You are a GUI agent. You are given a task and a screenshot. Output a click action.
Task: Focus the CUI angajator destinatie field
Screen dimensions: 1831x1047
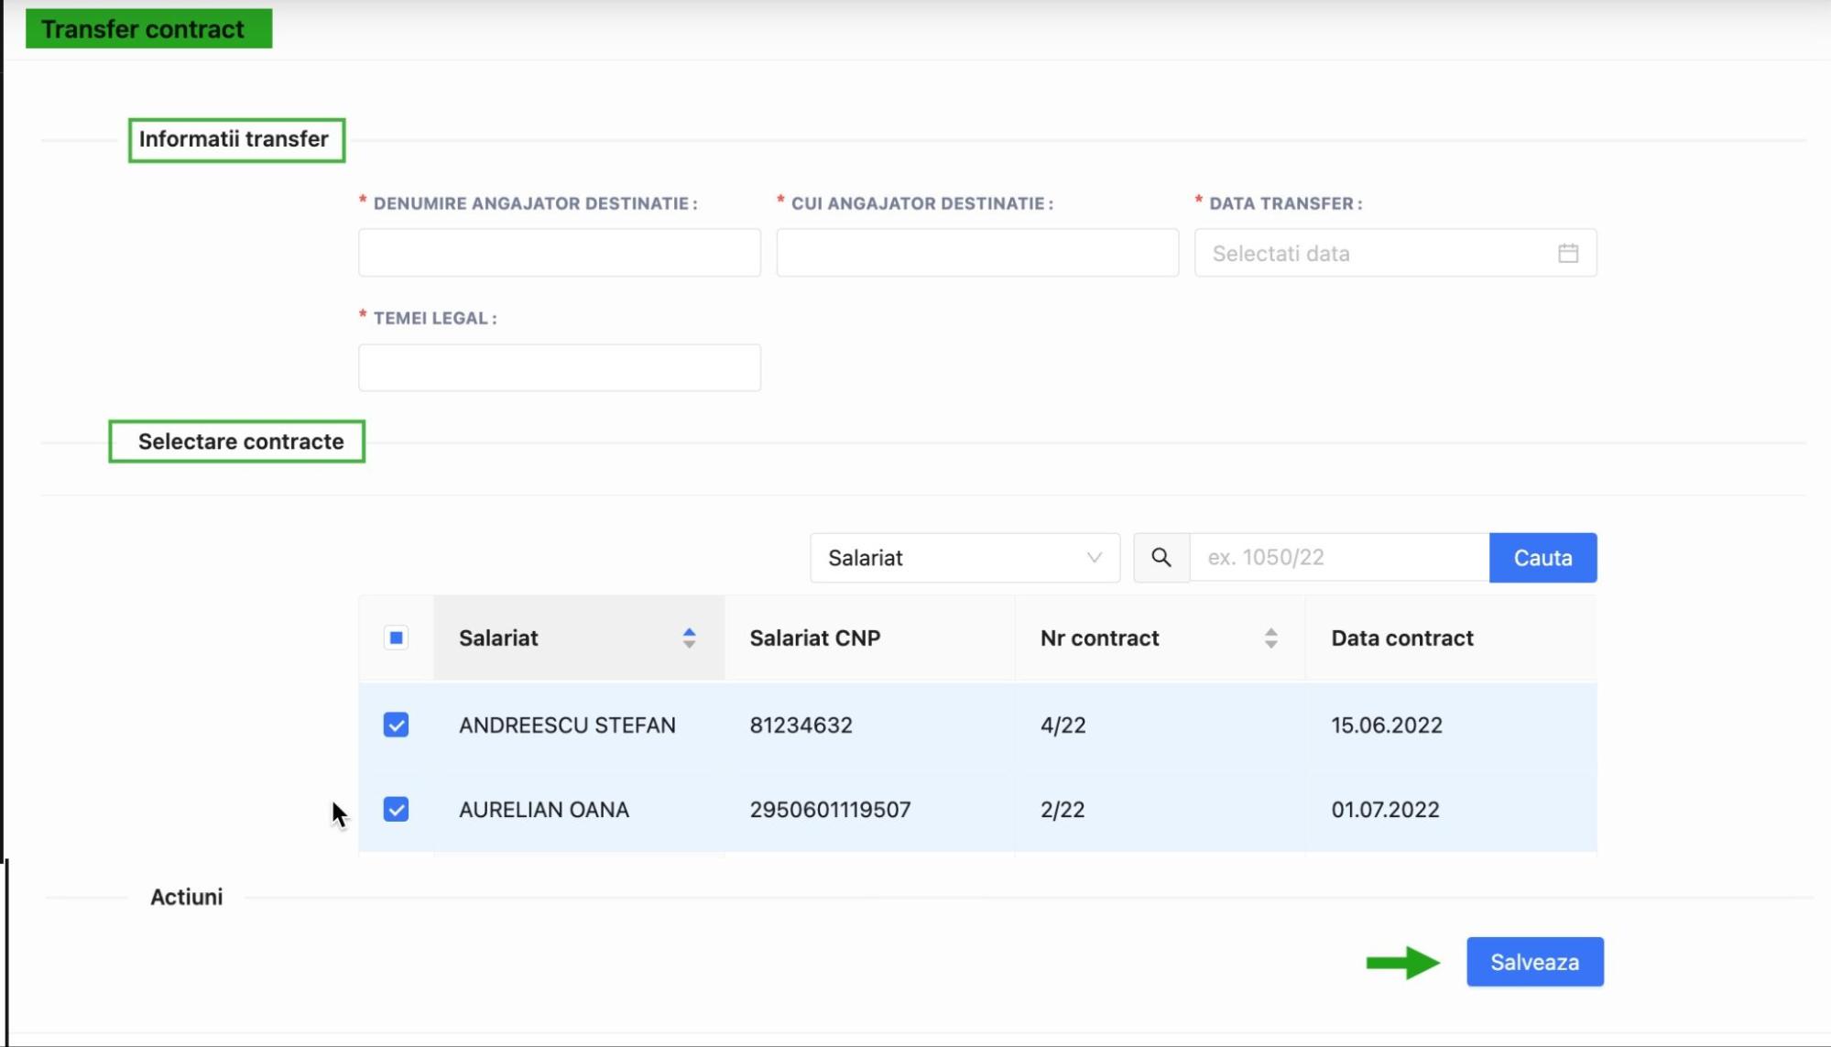coord(977,253)
